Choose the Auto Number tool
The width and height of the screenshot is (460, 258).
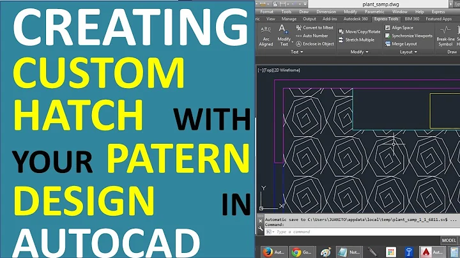pyautogui.click(x=312, y=36)
